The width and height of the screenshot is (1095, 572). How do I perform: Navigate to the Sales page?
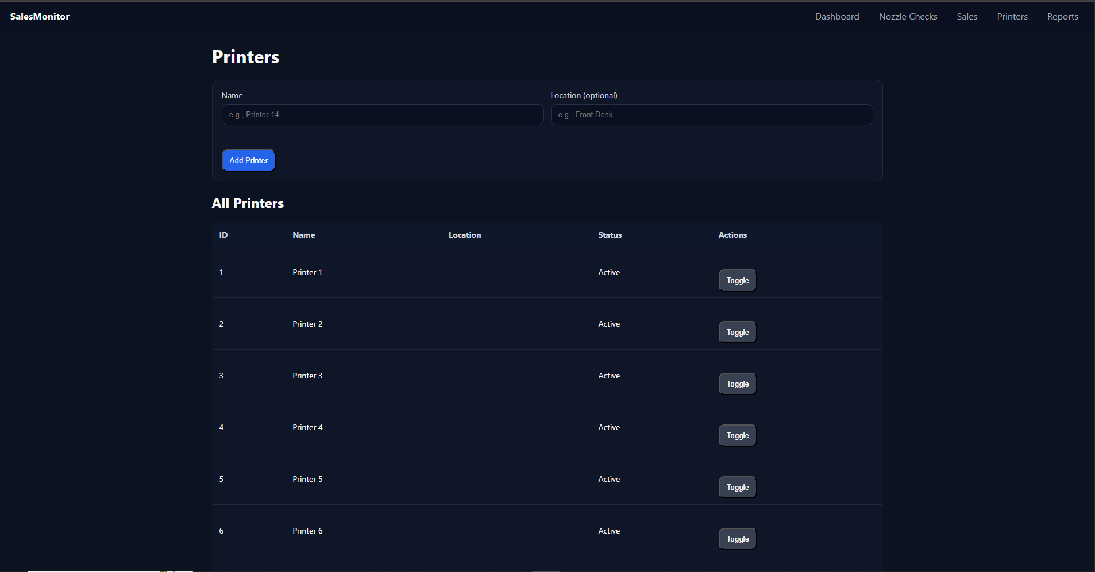click(x=966, y=17)
